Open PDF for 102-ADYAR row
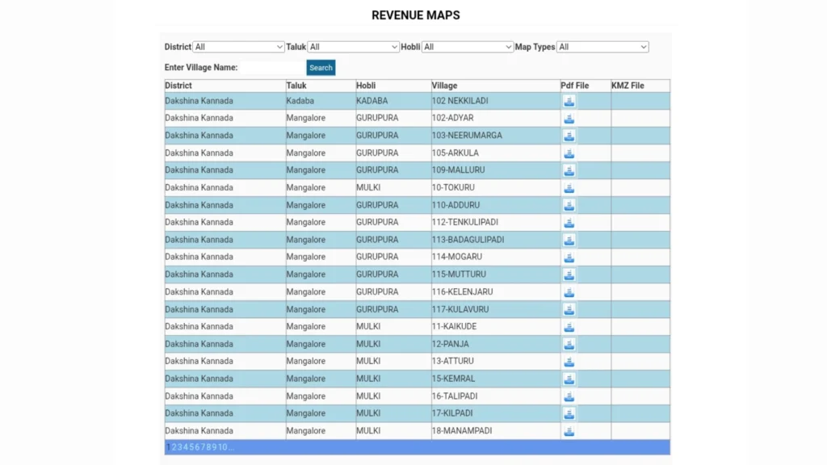 569,119
